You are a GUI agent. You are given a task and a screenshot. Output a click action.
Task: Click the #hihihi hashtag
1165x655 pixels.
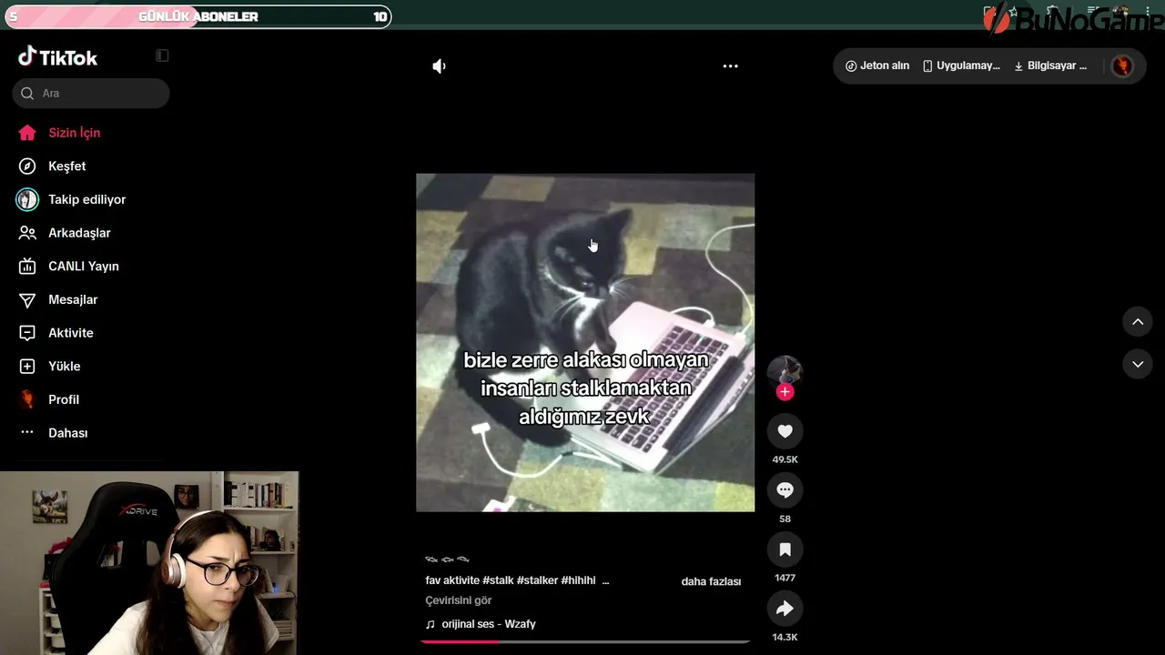click(578, 580)
